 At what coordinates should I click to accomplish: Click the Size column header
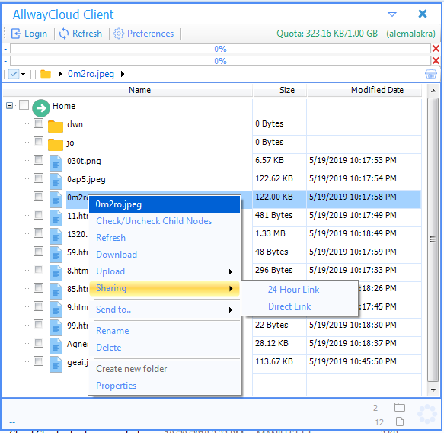pyautogui.click(x=279, y=90)
